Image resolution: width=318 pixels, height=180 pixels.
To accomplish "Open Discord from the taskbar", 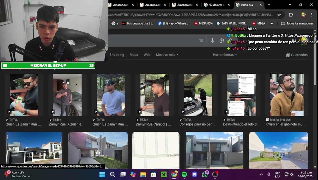I will point(195,174).
